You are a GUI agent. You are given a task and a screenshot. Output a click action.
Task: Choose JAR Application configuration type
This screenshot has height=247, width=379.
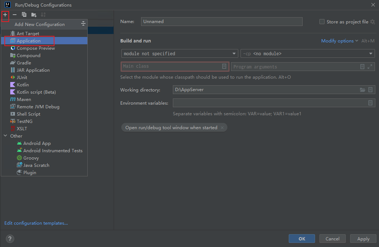44,70
